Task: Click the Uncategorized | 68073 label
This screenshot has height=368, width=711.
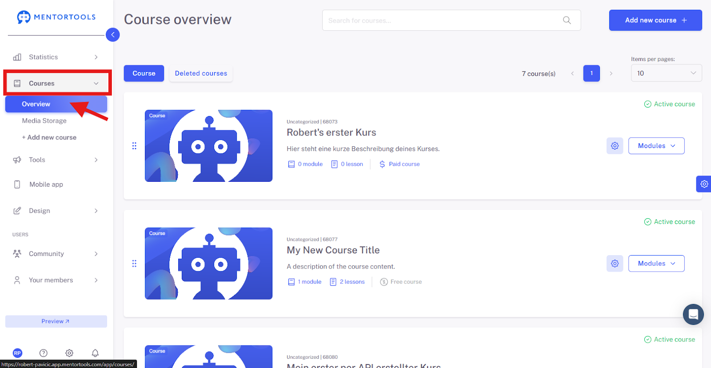Action: 312,122
